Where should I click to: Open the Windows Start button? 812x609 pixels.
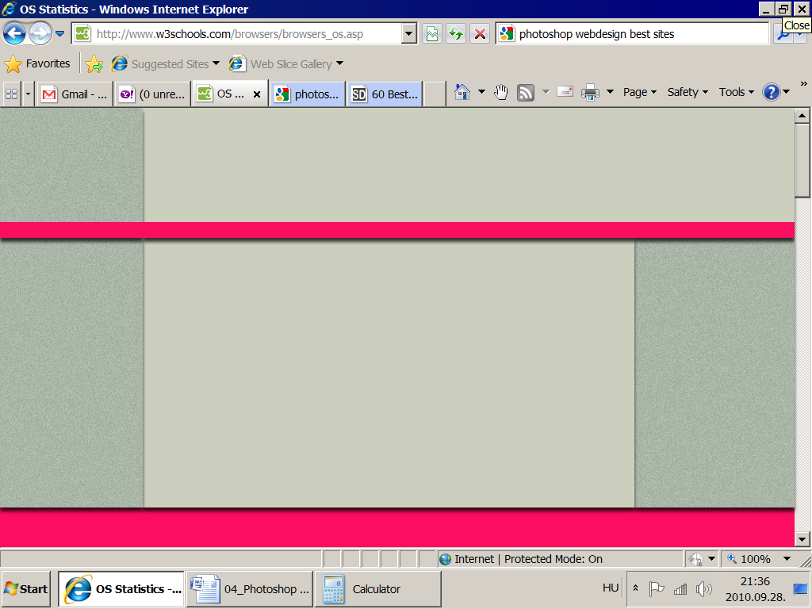point(26,589)
